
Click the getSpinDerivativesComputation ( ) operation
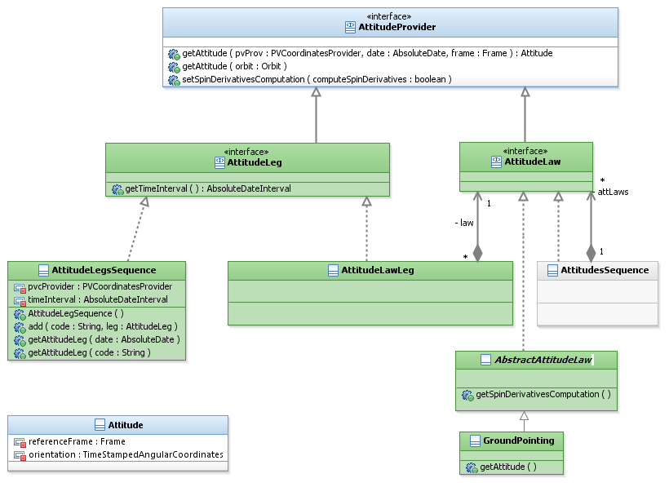tap(543, 395)
